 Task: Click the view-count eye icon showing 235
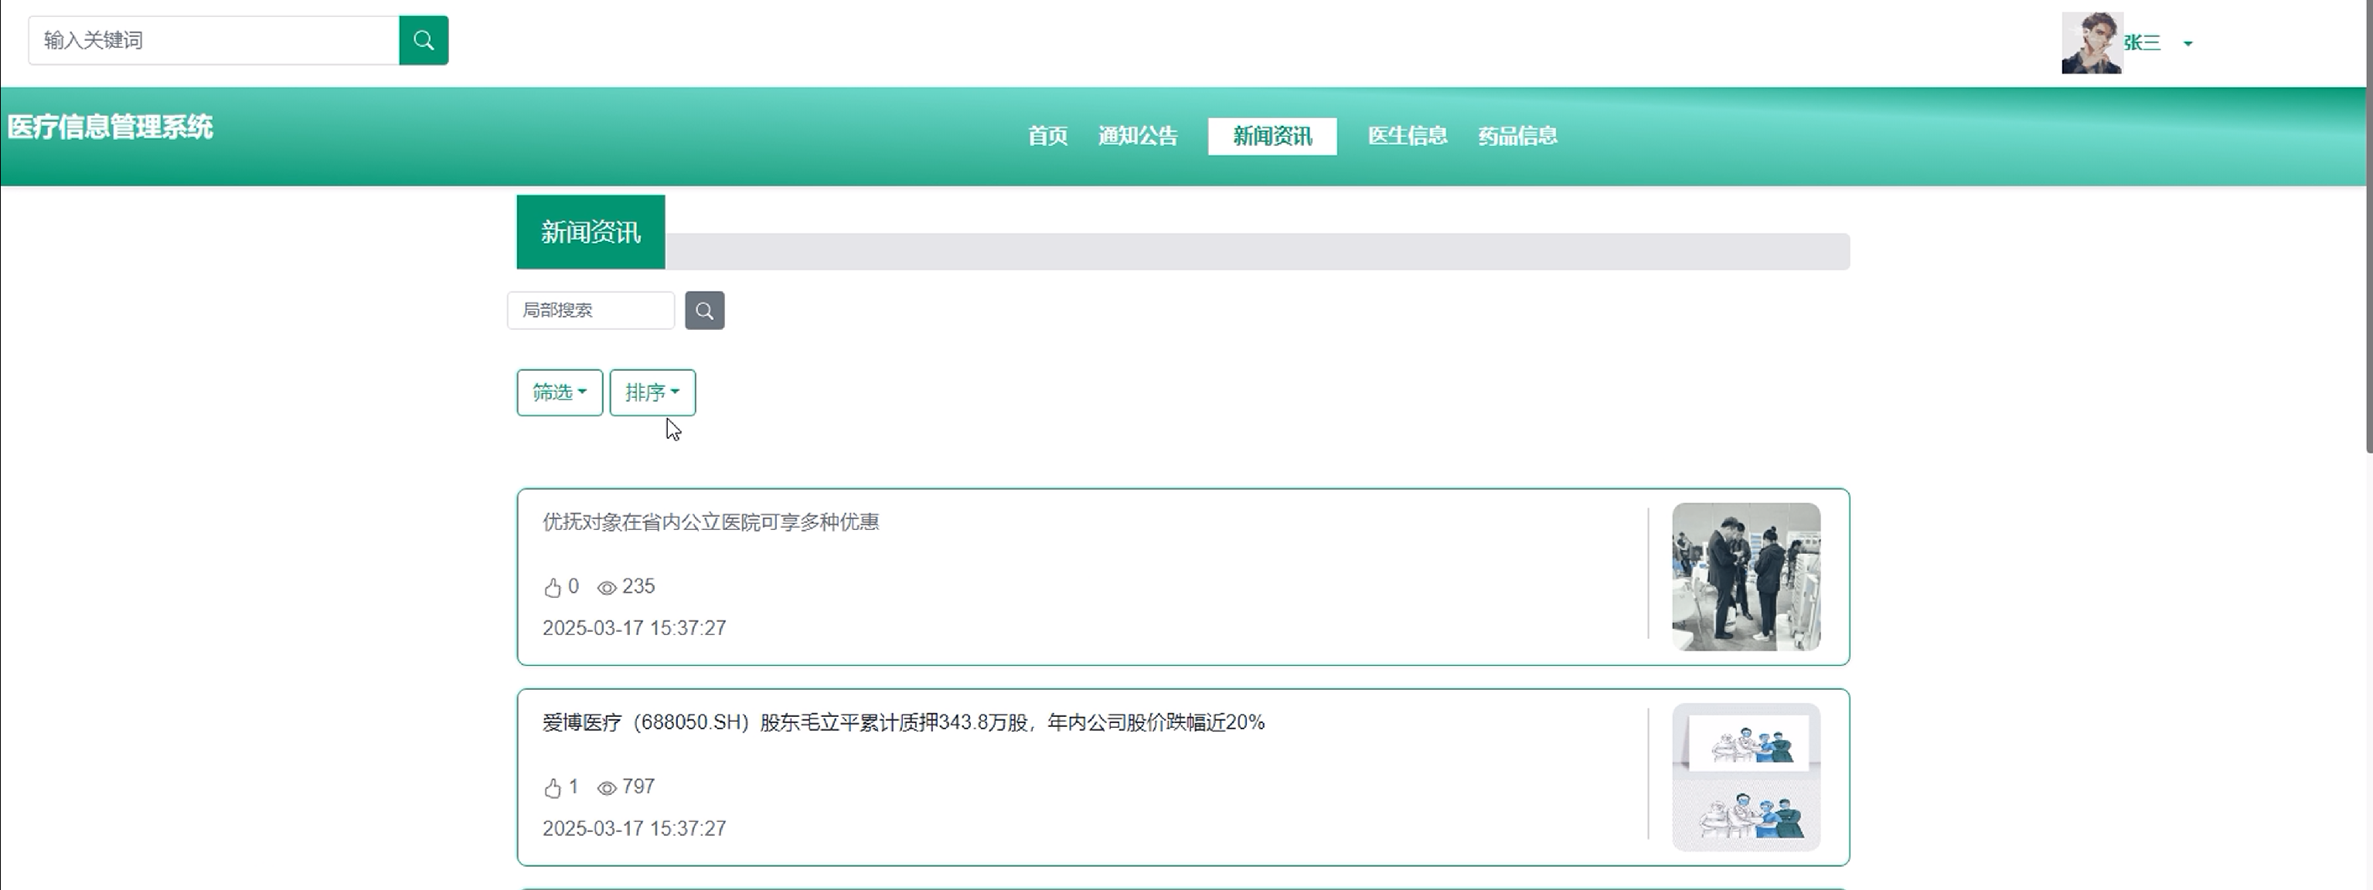click(x=606, y=587)
